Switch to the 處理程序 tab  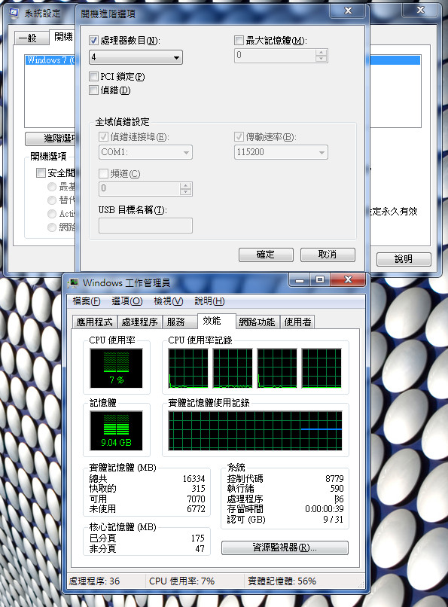pos(139,322)
